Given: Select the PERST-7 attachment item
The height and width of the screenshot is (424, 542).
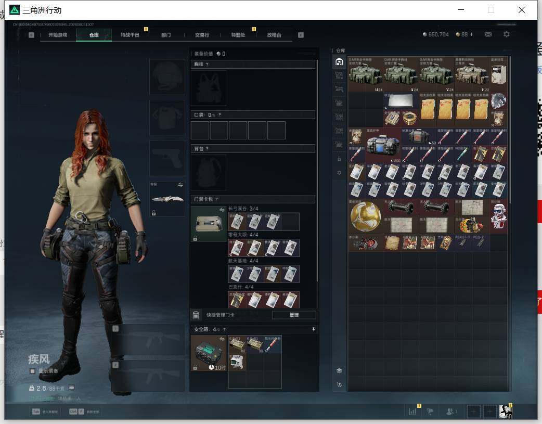Looking at the screenshot, I should 462,242.
